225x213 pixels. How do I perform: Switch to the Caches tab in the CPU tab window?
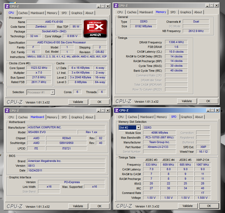coord(23,13)
